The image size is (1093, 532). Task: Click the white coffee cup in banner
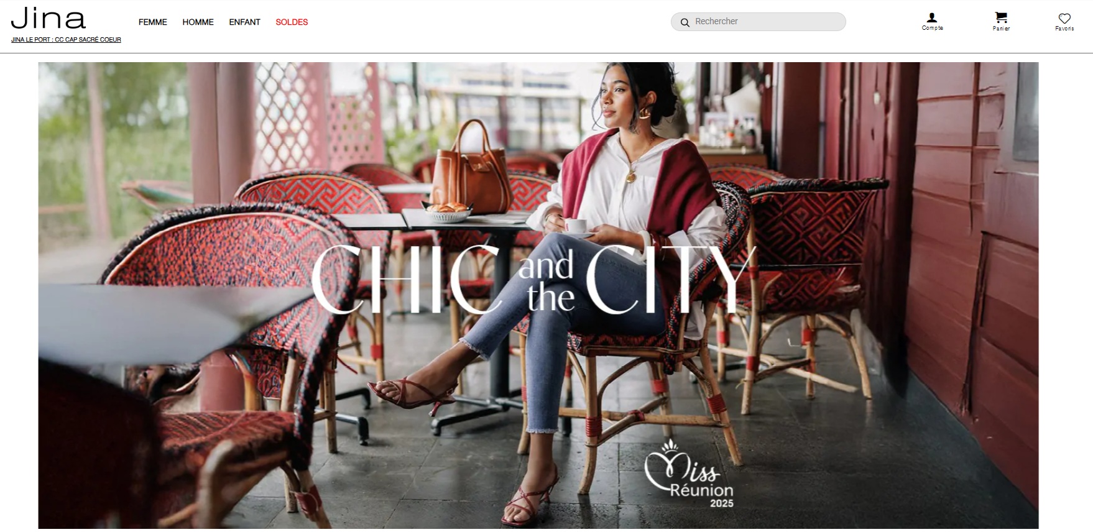pos(576,226)
